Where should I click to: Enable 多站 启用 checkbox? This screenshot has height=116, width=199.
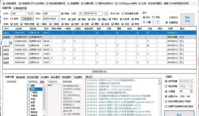click(12, 19)
